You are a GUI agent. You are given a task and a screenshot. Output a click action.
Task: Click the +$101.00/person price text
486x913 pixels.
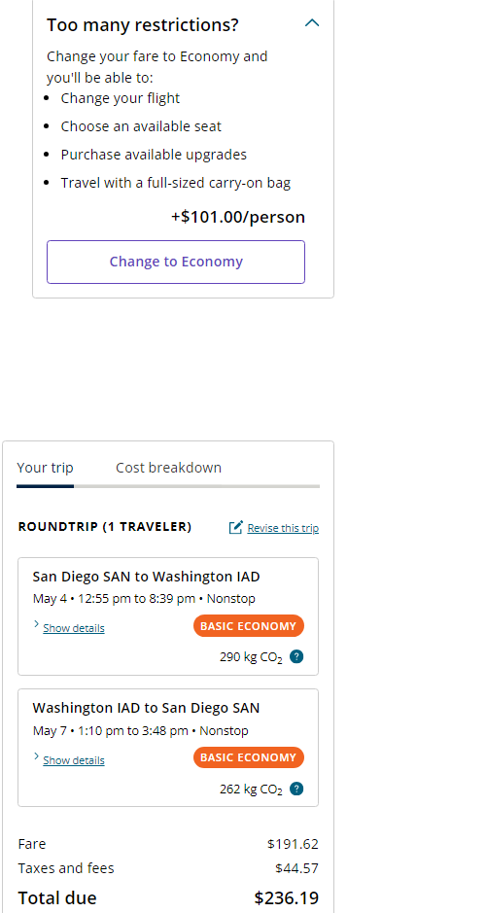(238, 217)
